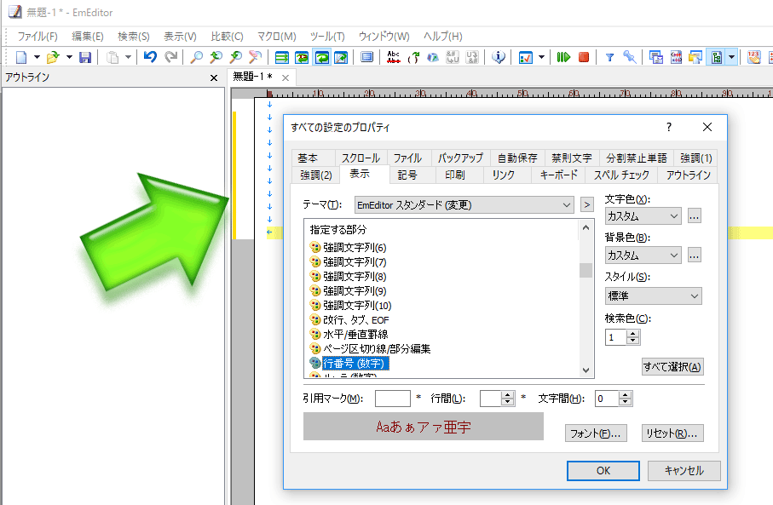
Task: Click the red Stop macro icon
Action: click(x=584, y=57)
